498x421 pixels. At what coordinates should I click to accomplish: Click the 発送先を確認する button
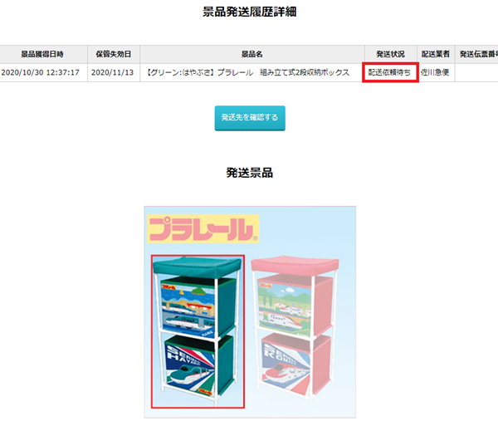point(250,118)
